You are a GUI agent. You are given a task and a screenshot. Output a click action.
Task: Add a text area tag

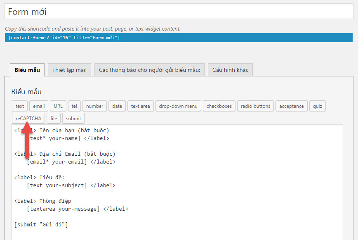click(x=140, y=106)
